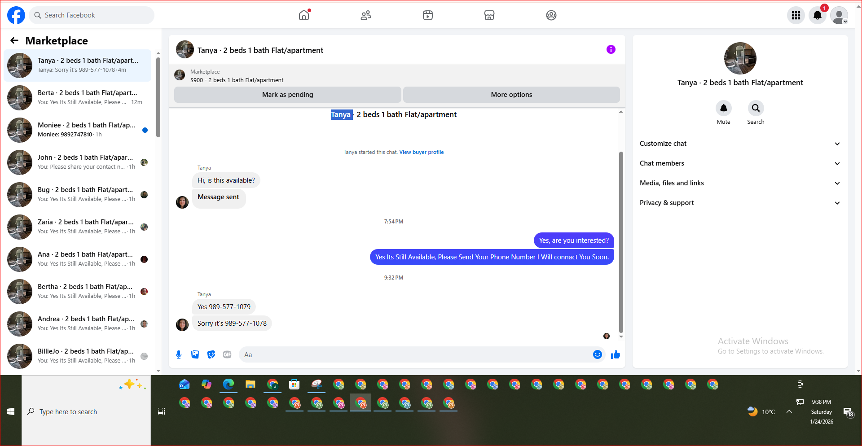Image resolution: width=862 pixels, height=446 pixels.
Task: Open Bertha conversation in list
Action: [x=78, y=291]
